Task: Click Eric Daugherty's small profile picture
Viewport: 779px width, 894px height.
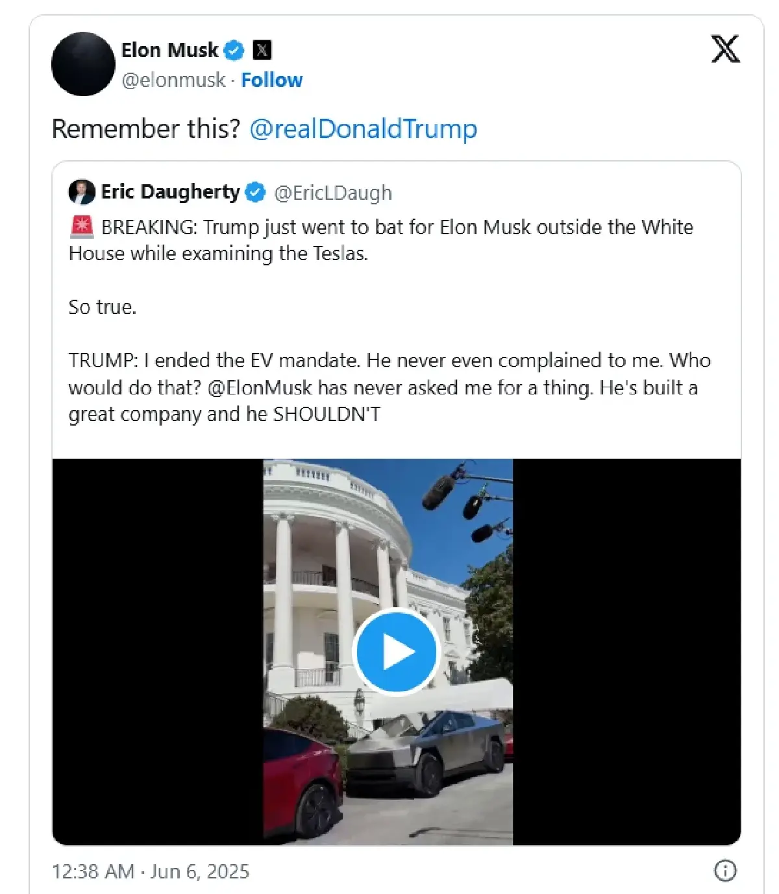Action: click(82, 192)
